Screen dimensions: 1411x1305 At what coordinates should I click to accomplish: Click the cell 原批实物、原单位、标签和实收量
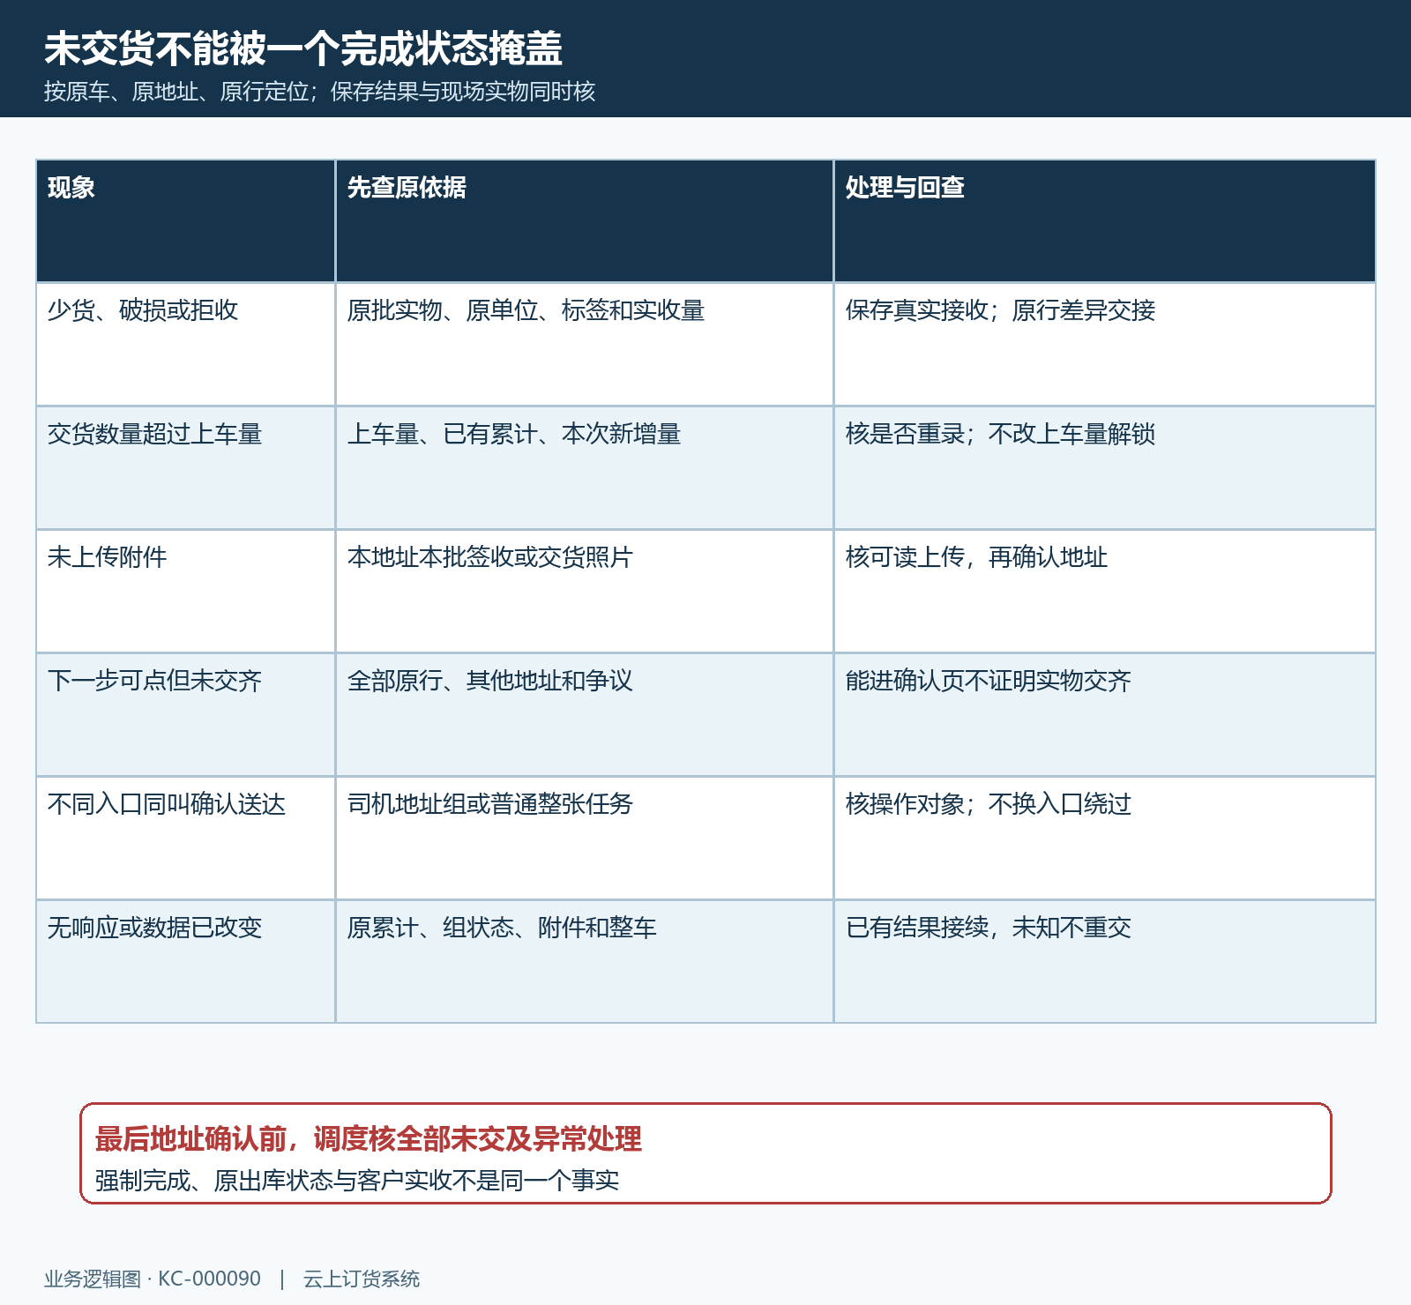[584, 345]
